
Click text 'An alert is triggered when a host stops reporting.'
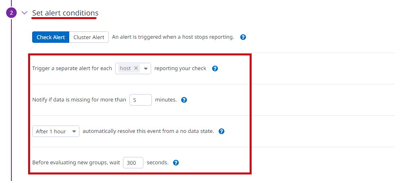173,37
